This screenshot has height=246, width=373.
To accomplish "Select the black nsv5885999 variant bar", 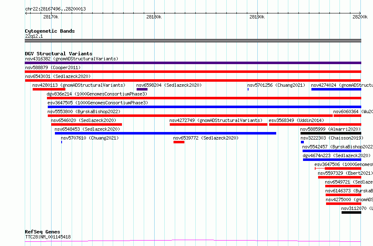I will coord(331,133).
